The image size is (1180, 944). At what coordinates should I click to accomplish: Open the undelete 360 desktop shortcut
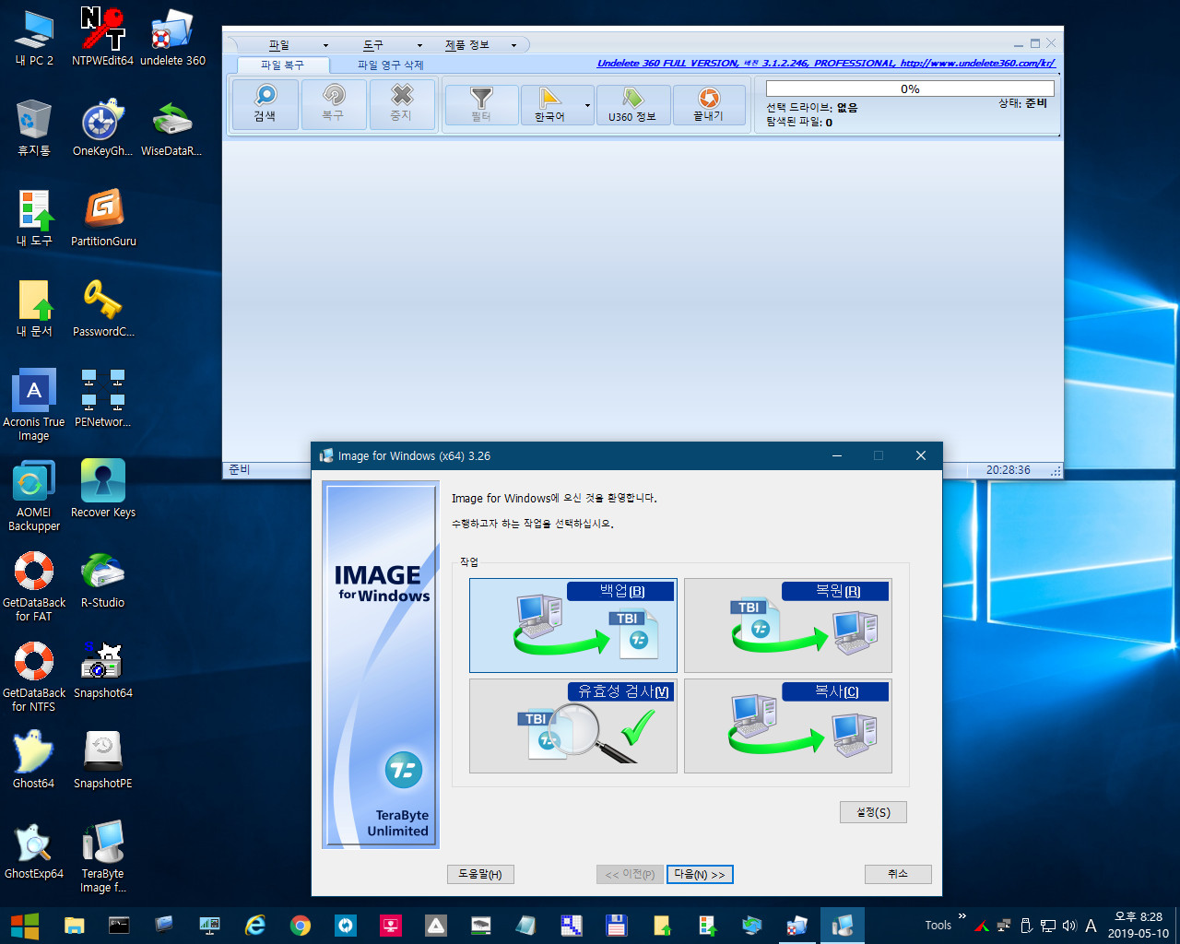pos(172,39)
